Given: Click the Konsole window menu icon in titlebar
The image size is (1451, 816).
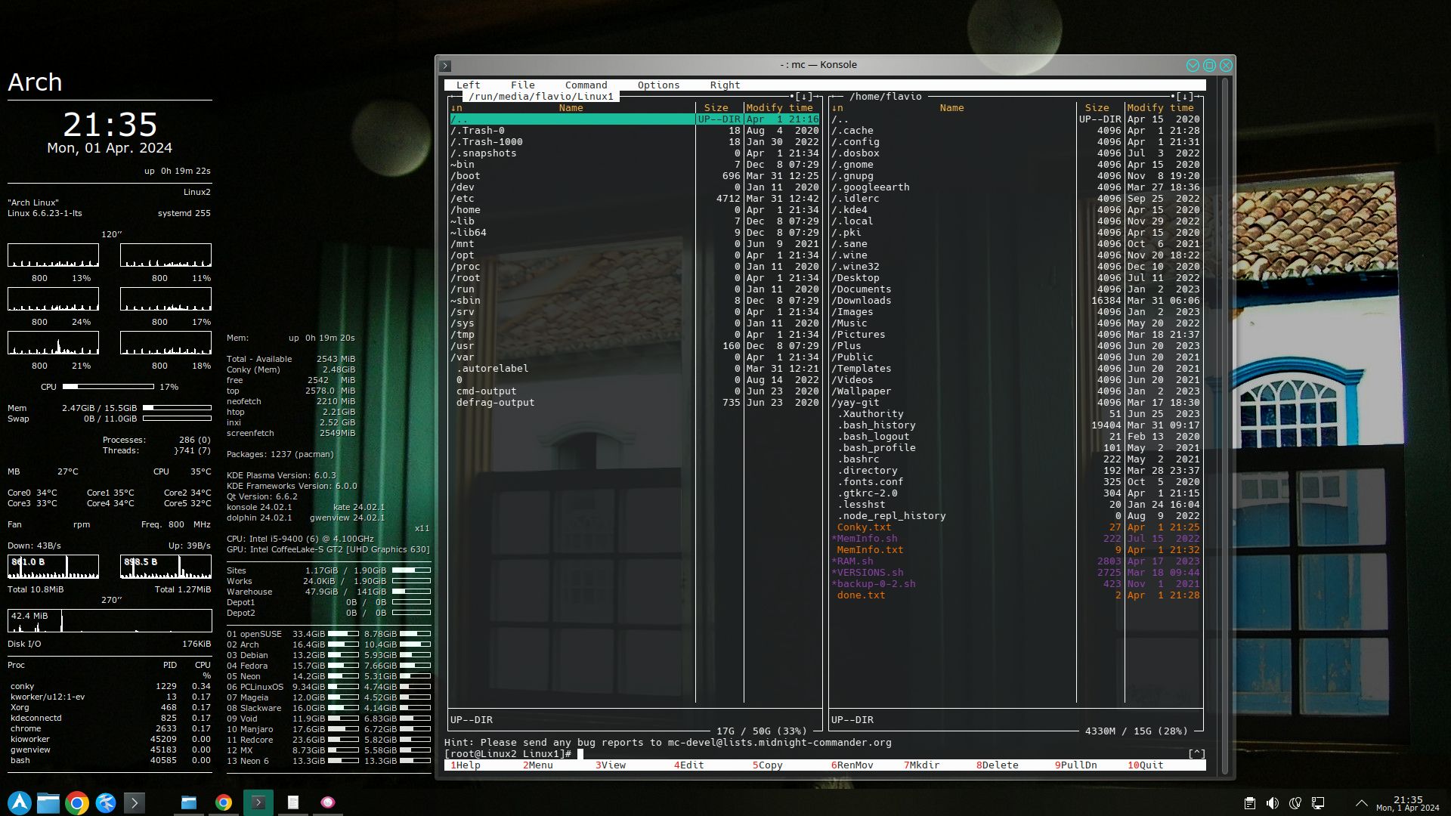Looking at the screenshot, I should [446, 66].
